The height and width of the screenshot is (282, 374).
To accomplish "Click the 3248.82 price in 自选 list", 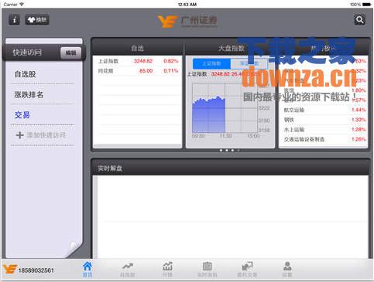I will pyautogui.click(x=143, y=61).
